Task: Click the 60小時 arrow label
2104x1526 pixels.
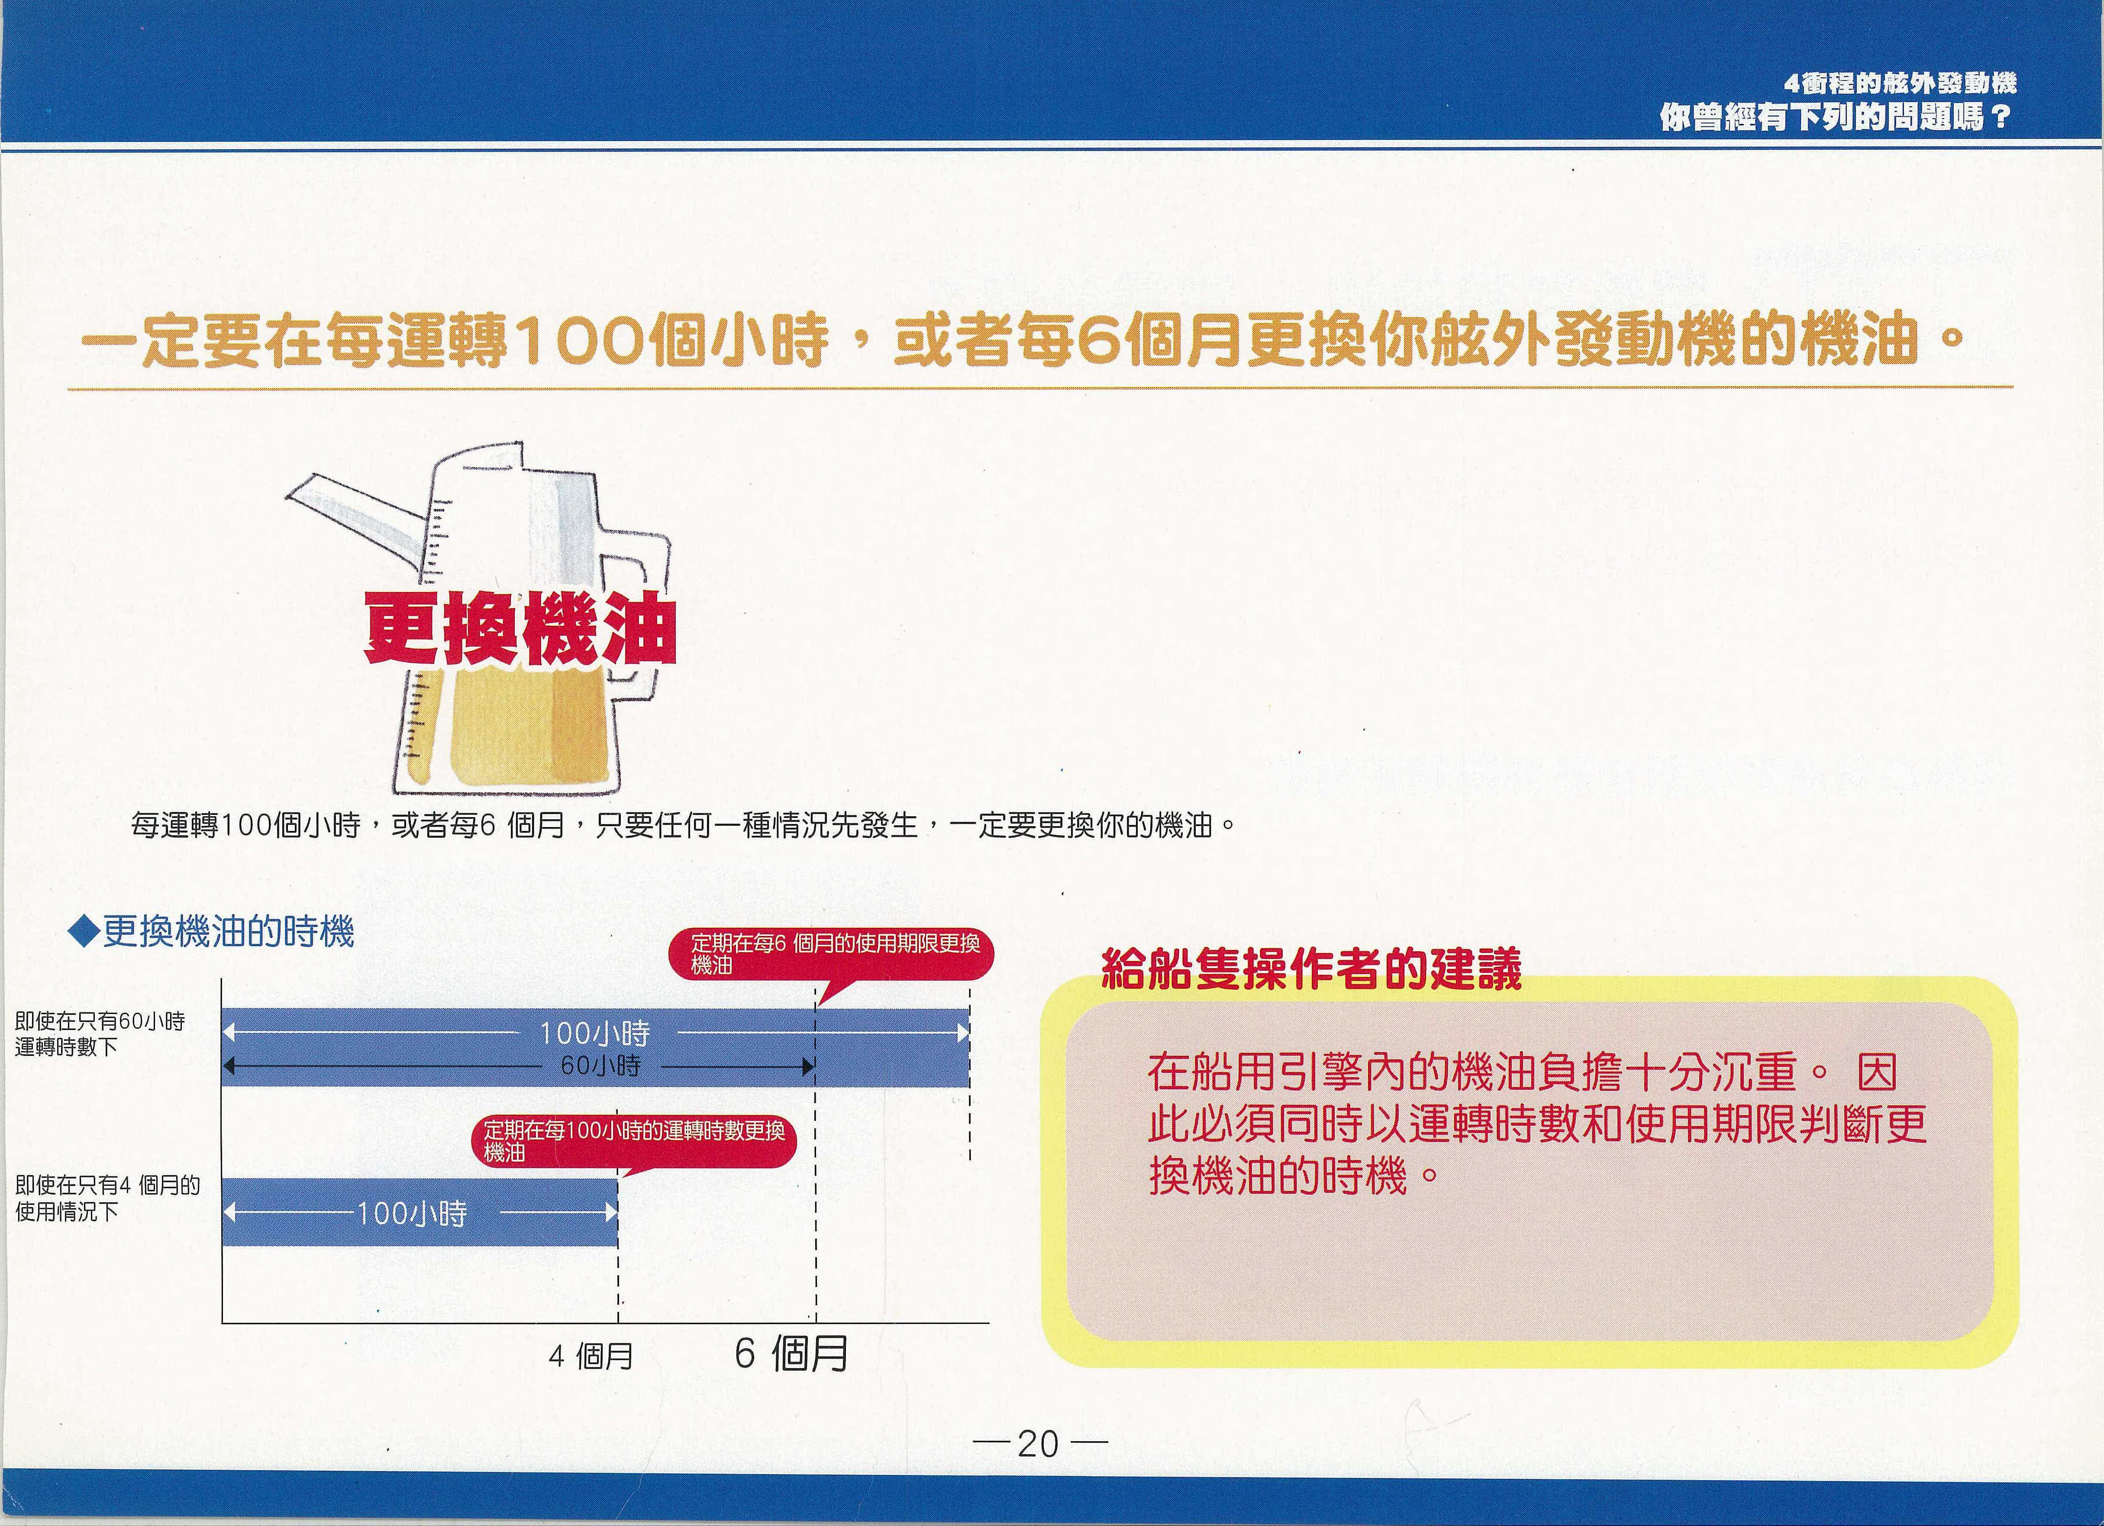Action: (600, 1067)
